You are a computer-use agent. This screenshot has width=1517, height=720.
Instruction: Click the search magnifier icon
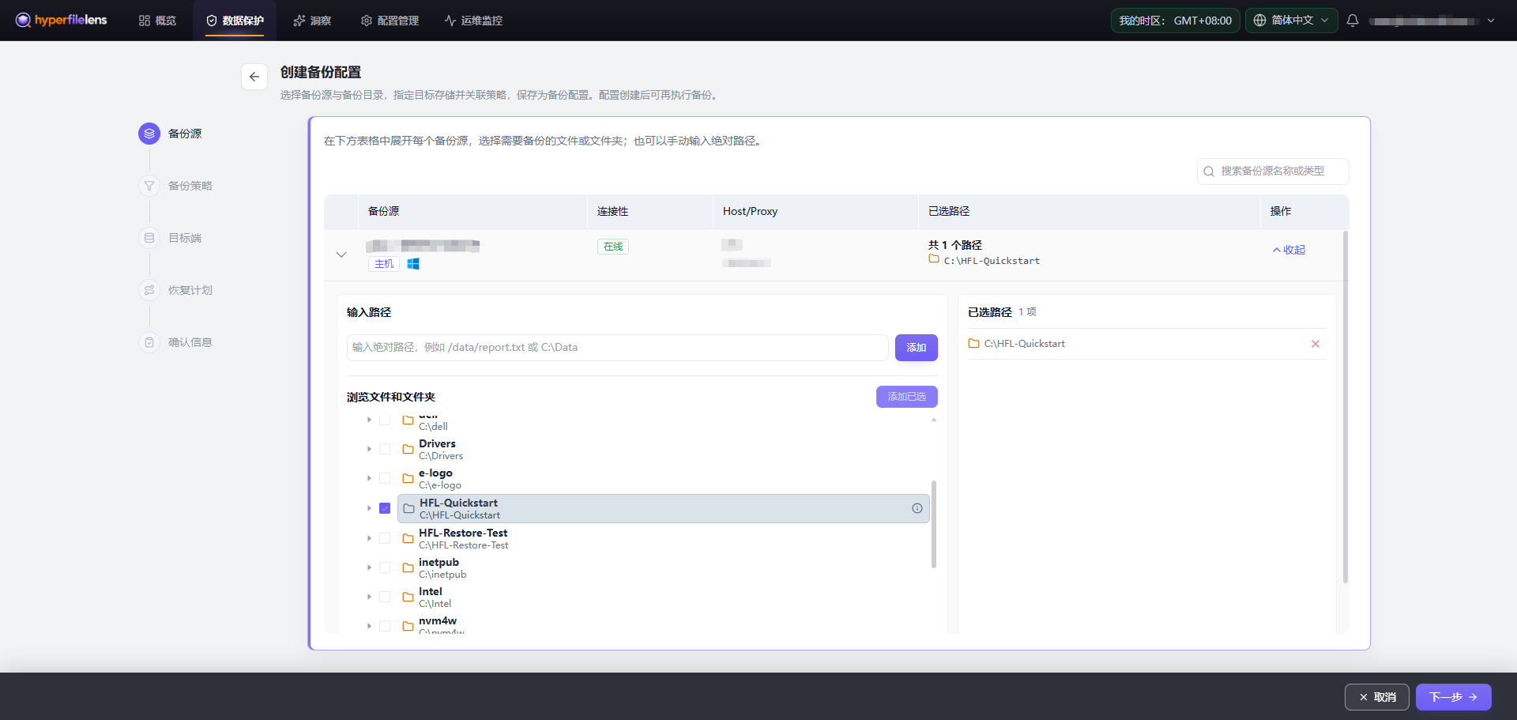(1209, 172)
